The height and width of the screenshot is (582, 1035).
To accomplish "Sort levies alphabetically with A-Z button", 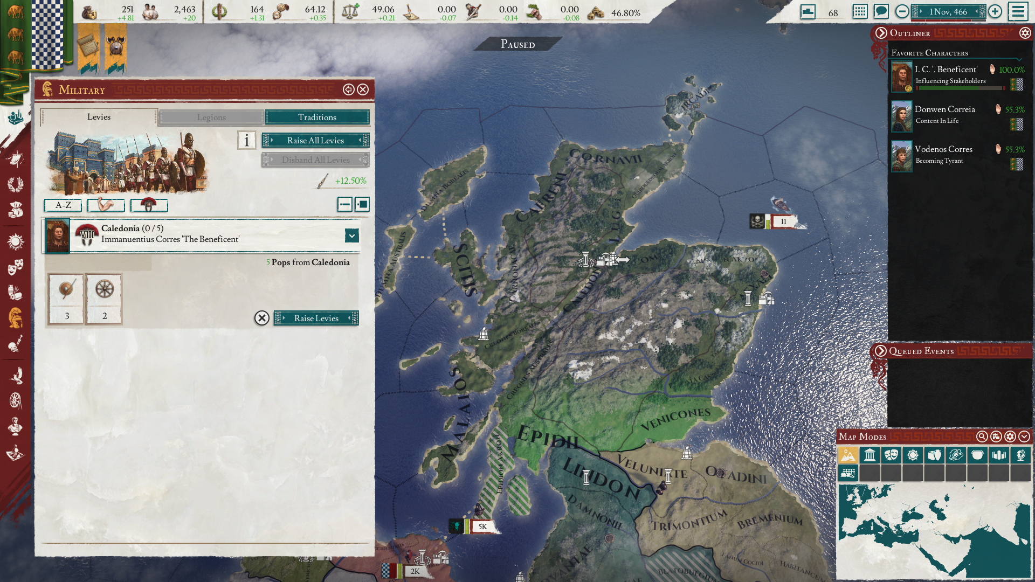I will [63, 205].
